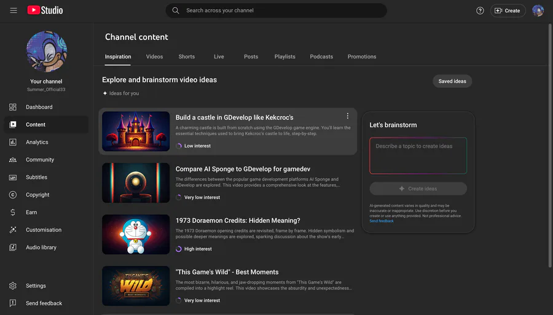This screenshot has width=553, height=315.
Task: Switch to the Inspiration tab
Action: [118, 56]
